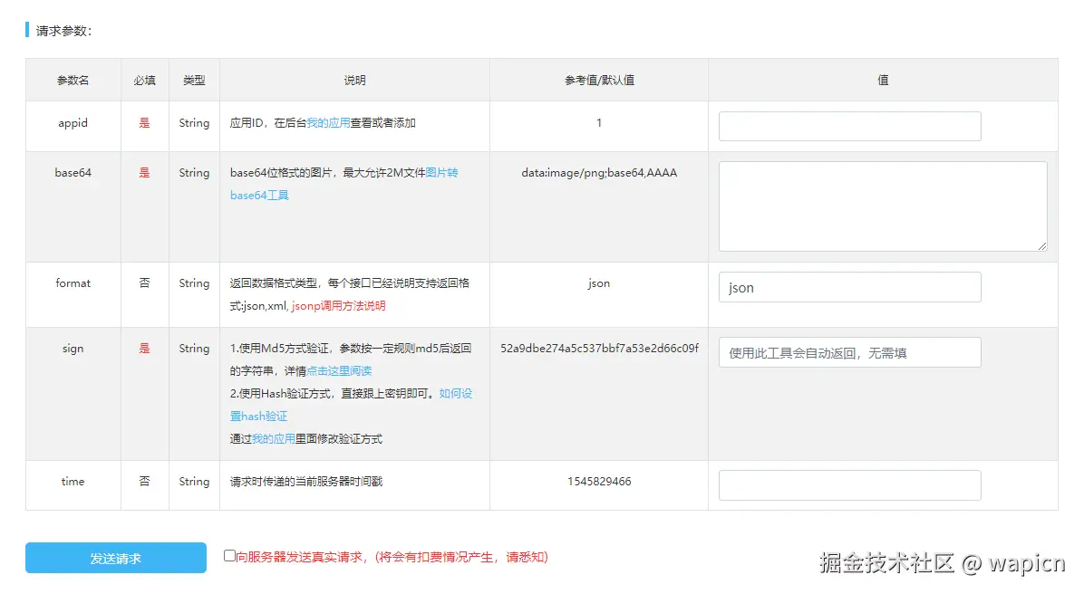1084x594 pixels.
Task: Click the default value 1545829466 in time row
Action: (598, 482)
